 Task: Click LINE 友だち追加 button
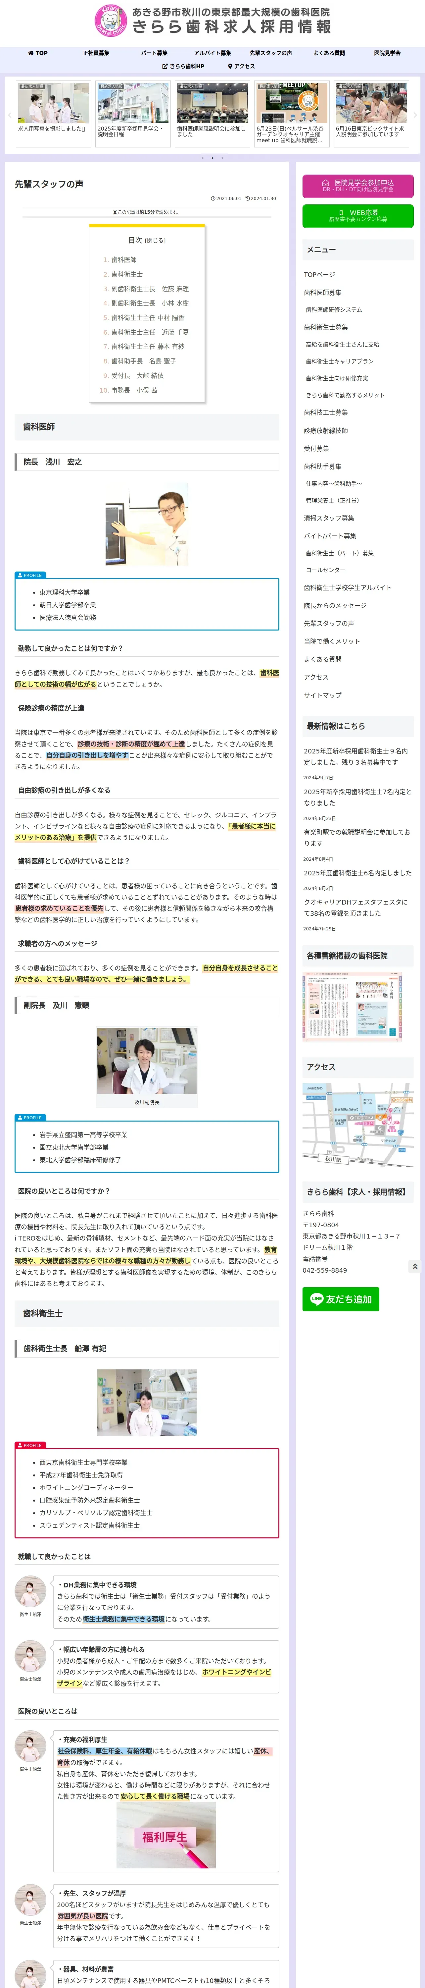pos(340,1299)
